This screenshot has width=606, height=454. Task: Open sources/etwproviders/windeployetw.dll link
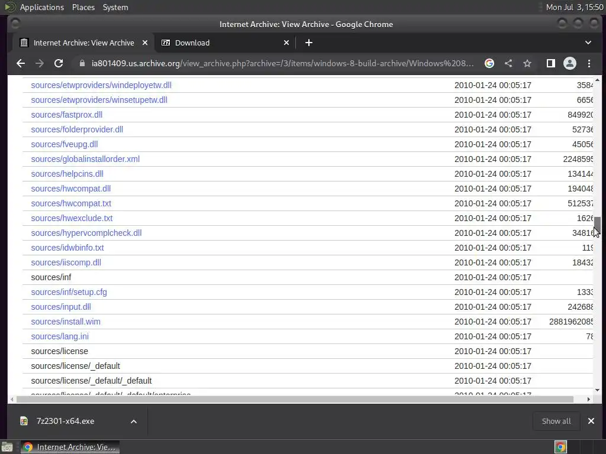101,85
